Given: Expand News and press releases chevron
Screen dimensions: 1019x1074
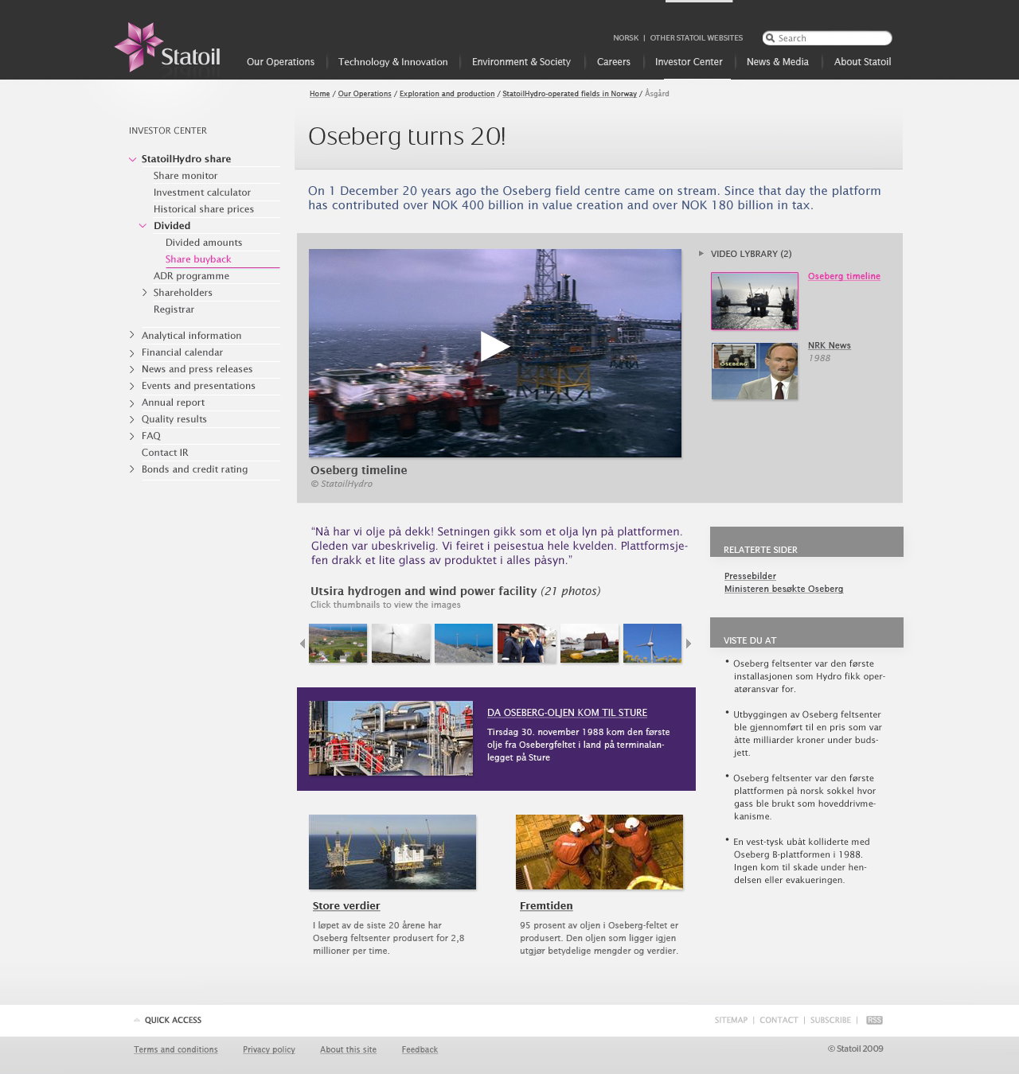Looking at the screenshot, I should click(x=132, y=369).
